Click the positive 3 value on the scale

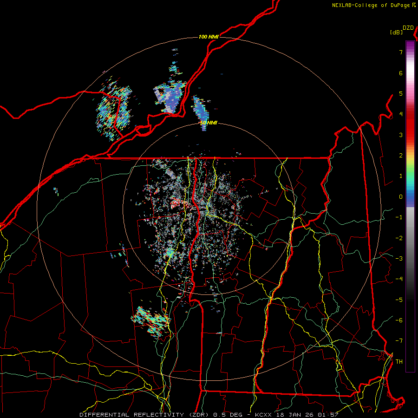tap(401, 135)
